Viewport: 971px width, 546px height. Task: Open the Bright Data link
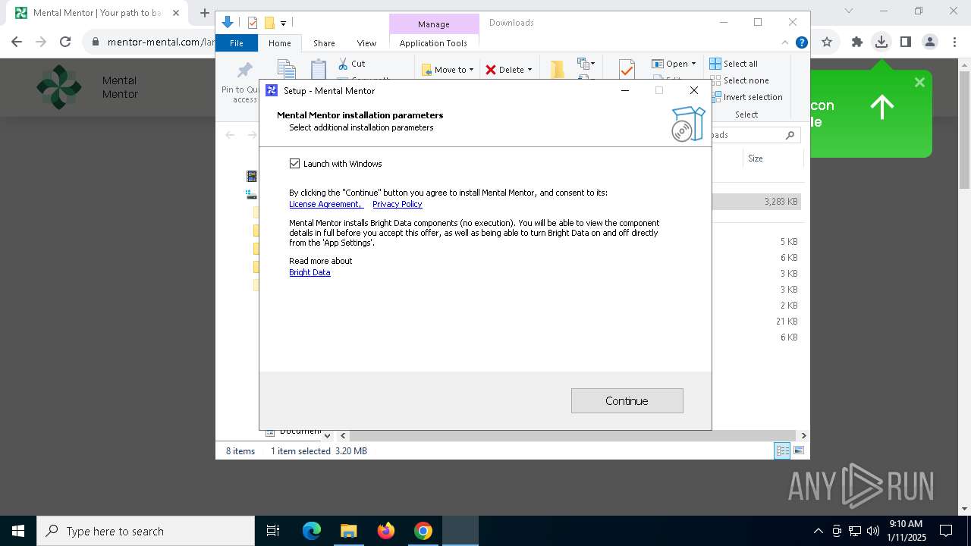pos(310,272)
